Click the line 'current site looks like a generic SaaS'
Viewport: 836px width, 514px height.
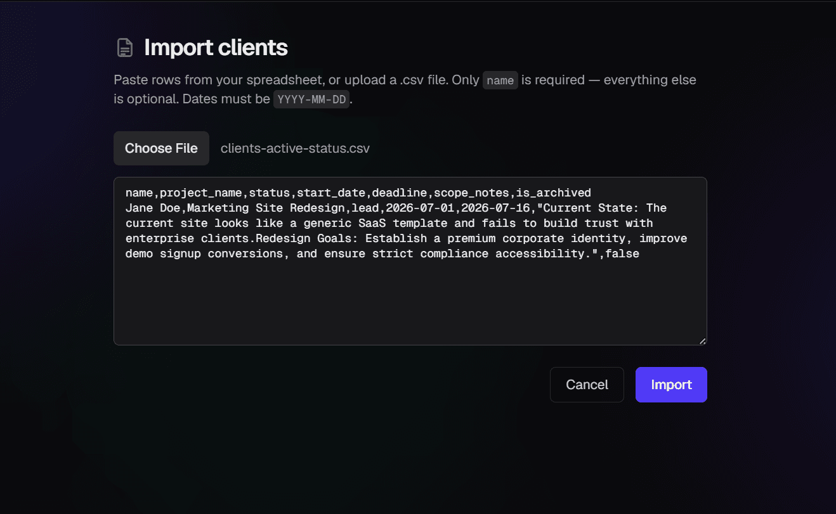(x=389, y=223)
